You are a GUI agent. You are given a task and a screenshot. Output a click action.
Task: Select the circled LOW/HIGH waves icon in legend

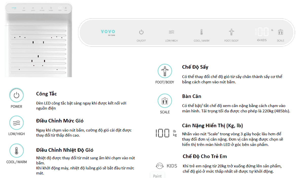pos(16,123)
